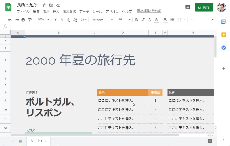The width and height of the screenshot is (230, 146).
Task: Click the green 共有 share button
Action: tap(204, 7)
